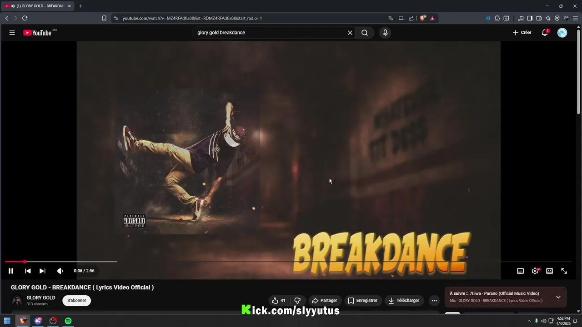
Task: Translate this page icon
Action: (x=391, y=18)
